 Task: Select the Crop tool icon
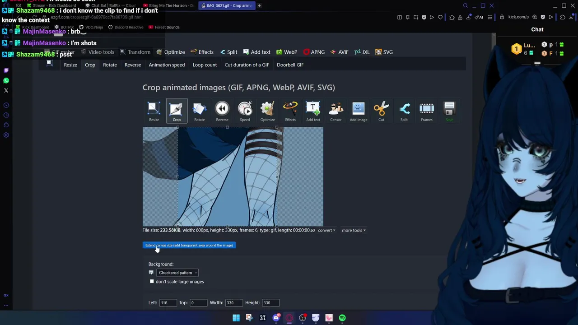pos(177,111)
